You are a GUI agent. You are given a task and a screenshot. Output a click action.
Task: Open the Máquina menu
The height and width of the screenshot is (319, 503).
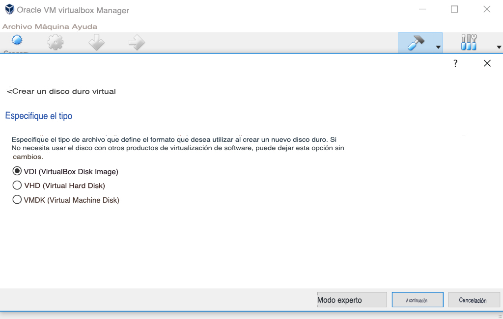pyautogui.click(x=52, y=27)
